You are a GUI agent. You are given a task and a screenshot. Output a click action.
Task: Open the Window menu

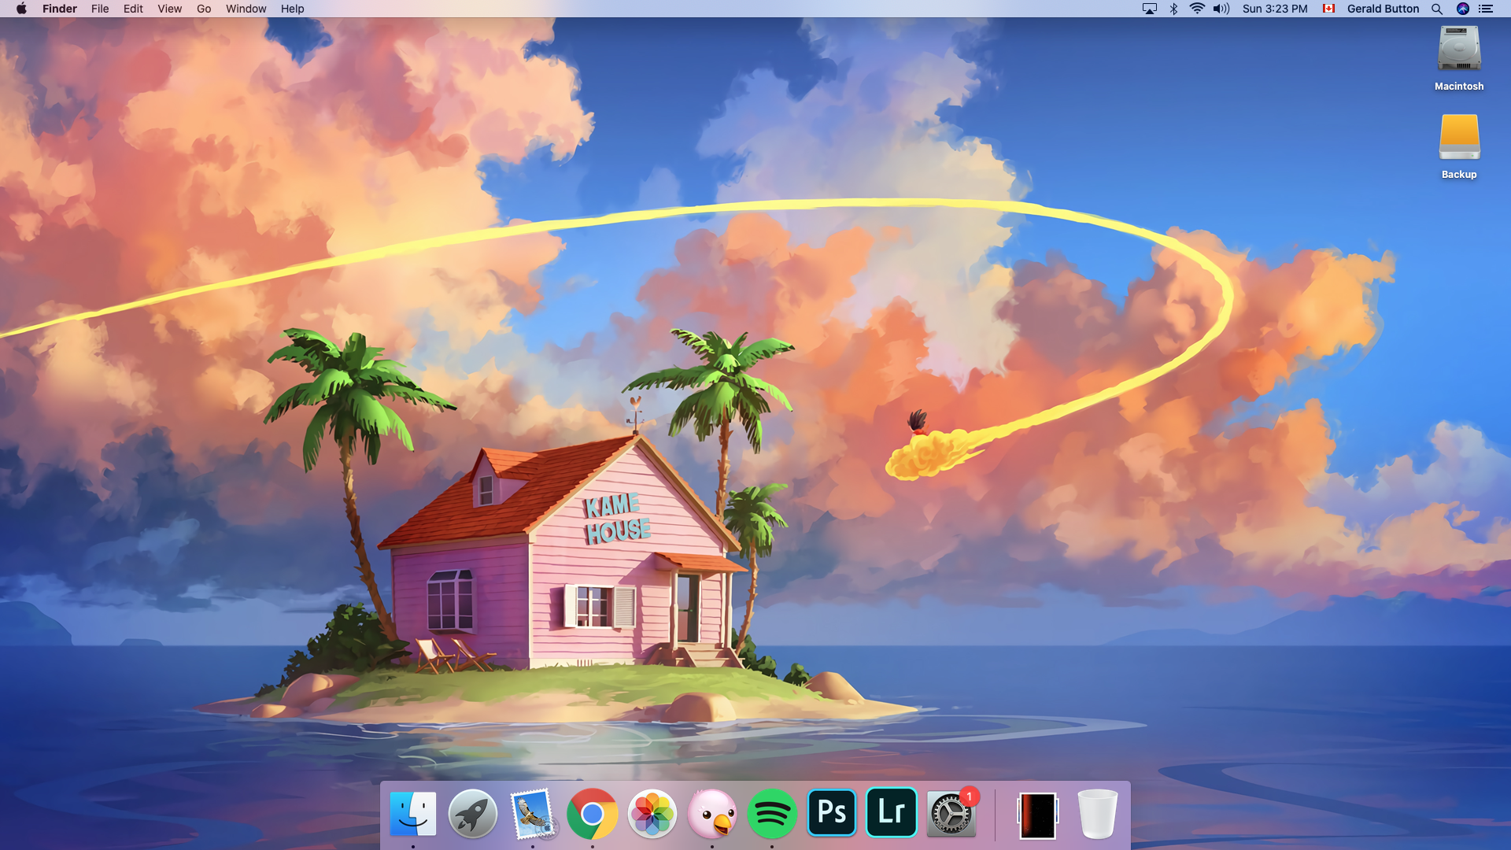pos(246,9)
